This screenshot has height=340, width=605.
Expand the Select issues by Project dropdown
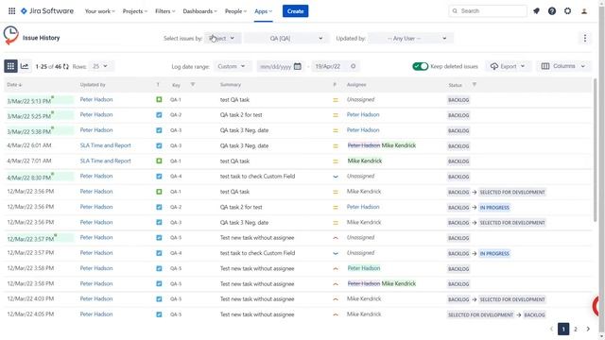click(x=223, y=38)
